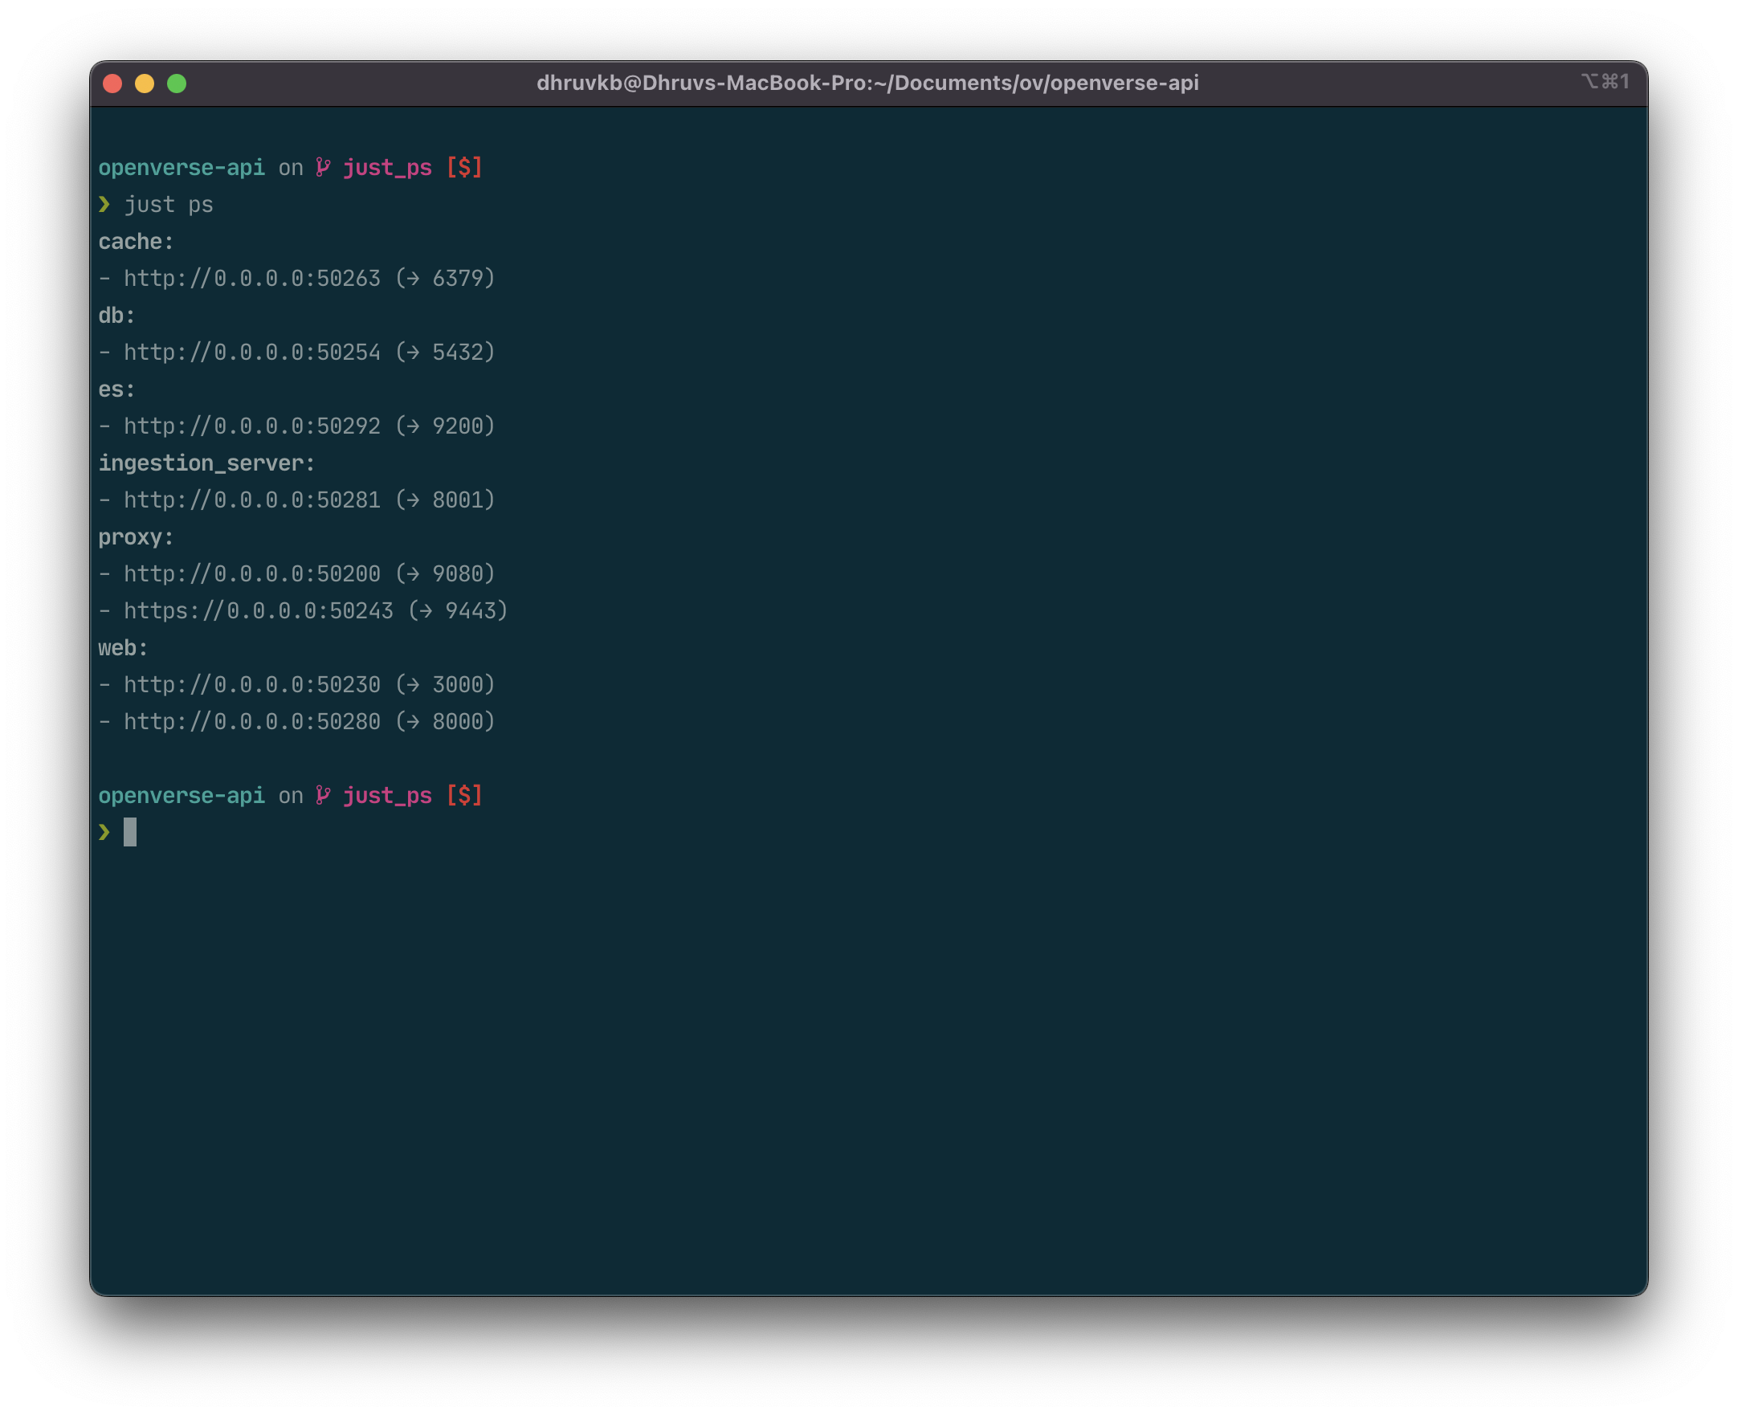Screen dimensions: 1738x1415
Task: Click the red close window button
Action: click(x=112, y=84)
